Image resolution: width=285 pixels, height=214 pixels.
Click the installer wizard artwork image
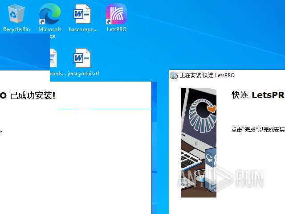point(199,143)
